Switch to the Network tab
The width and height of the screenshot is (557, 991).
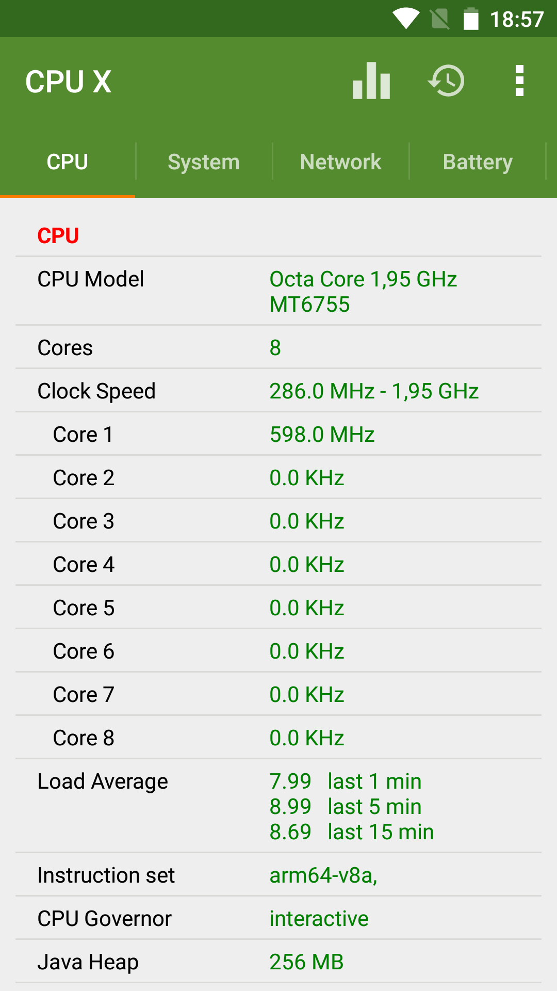(340, 162)
